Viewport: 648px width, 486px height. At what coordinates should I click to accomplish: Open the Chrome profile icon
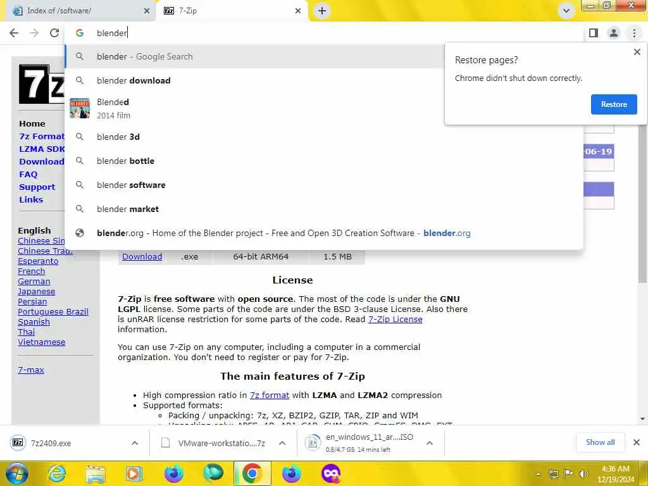[614, 33]
